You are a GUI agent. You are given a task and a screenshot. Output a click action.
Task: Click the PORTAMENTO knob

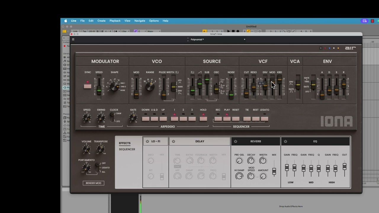click(x=86, y=168)
